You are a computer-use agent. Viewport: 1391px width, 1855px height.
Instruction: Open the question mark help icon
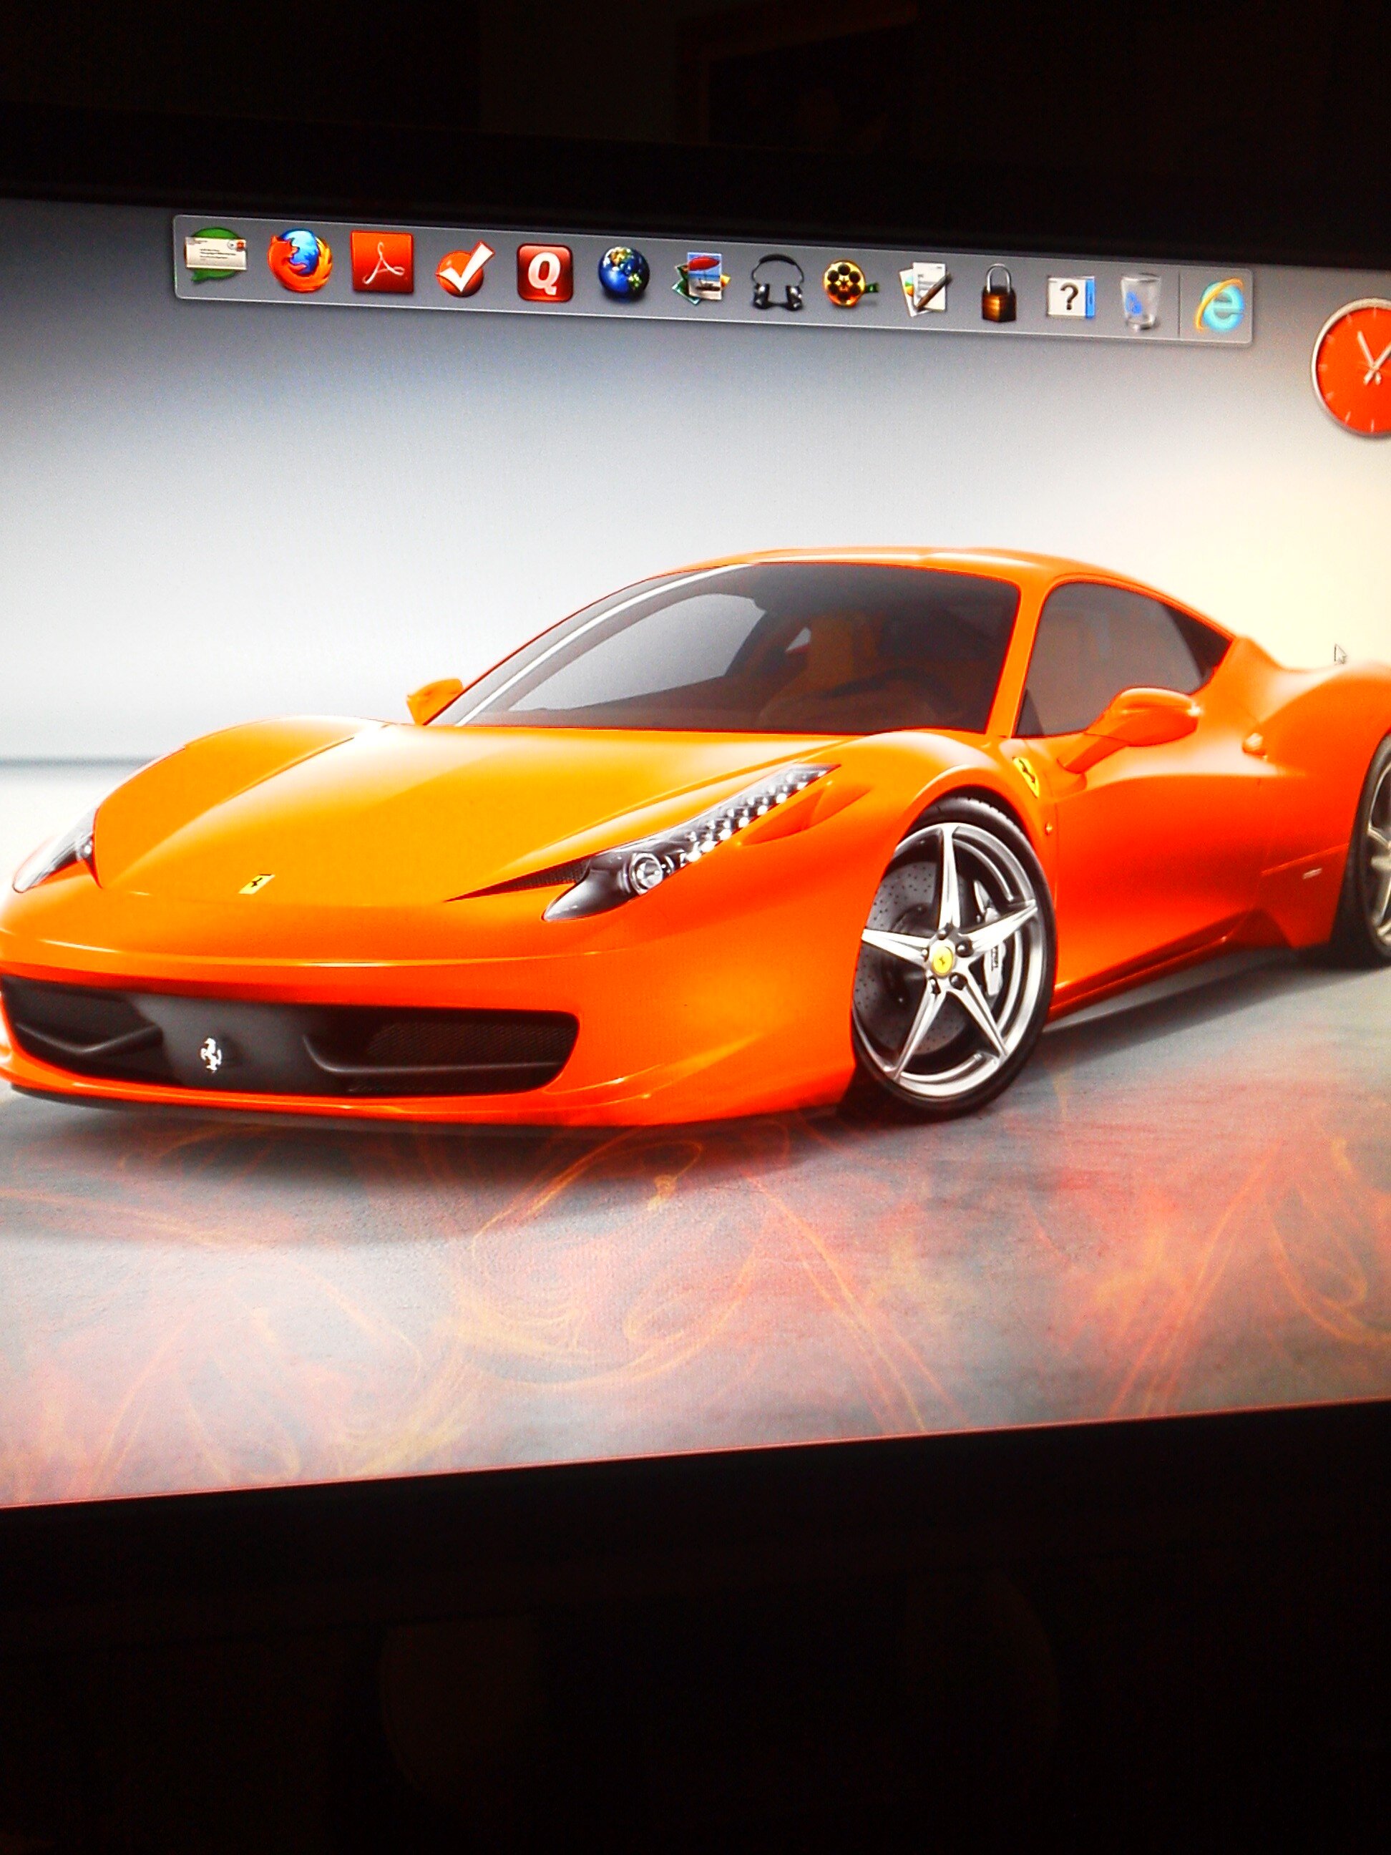pyautogui.click(x=1070, y=298)
